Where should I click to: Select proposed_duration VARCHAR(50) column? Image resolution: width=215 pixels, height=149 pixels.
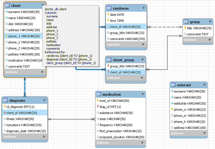point(120,137)
